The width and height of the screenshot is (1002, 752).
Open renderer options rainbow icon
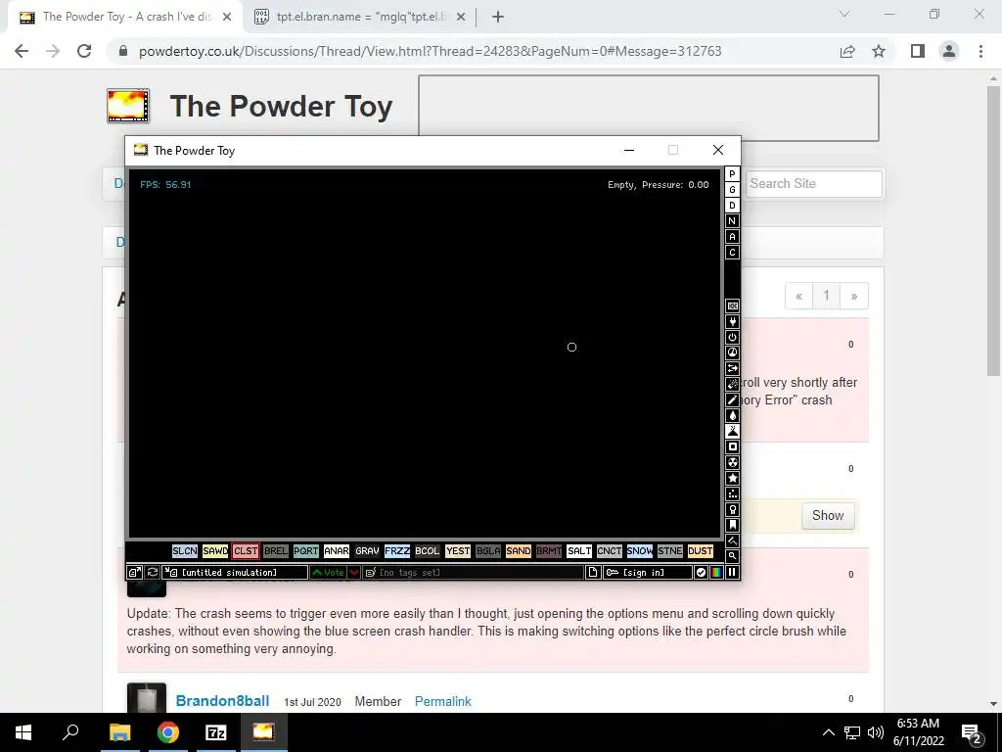coord(716,572)
